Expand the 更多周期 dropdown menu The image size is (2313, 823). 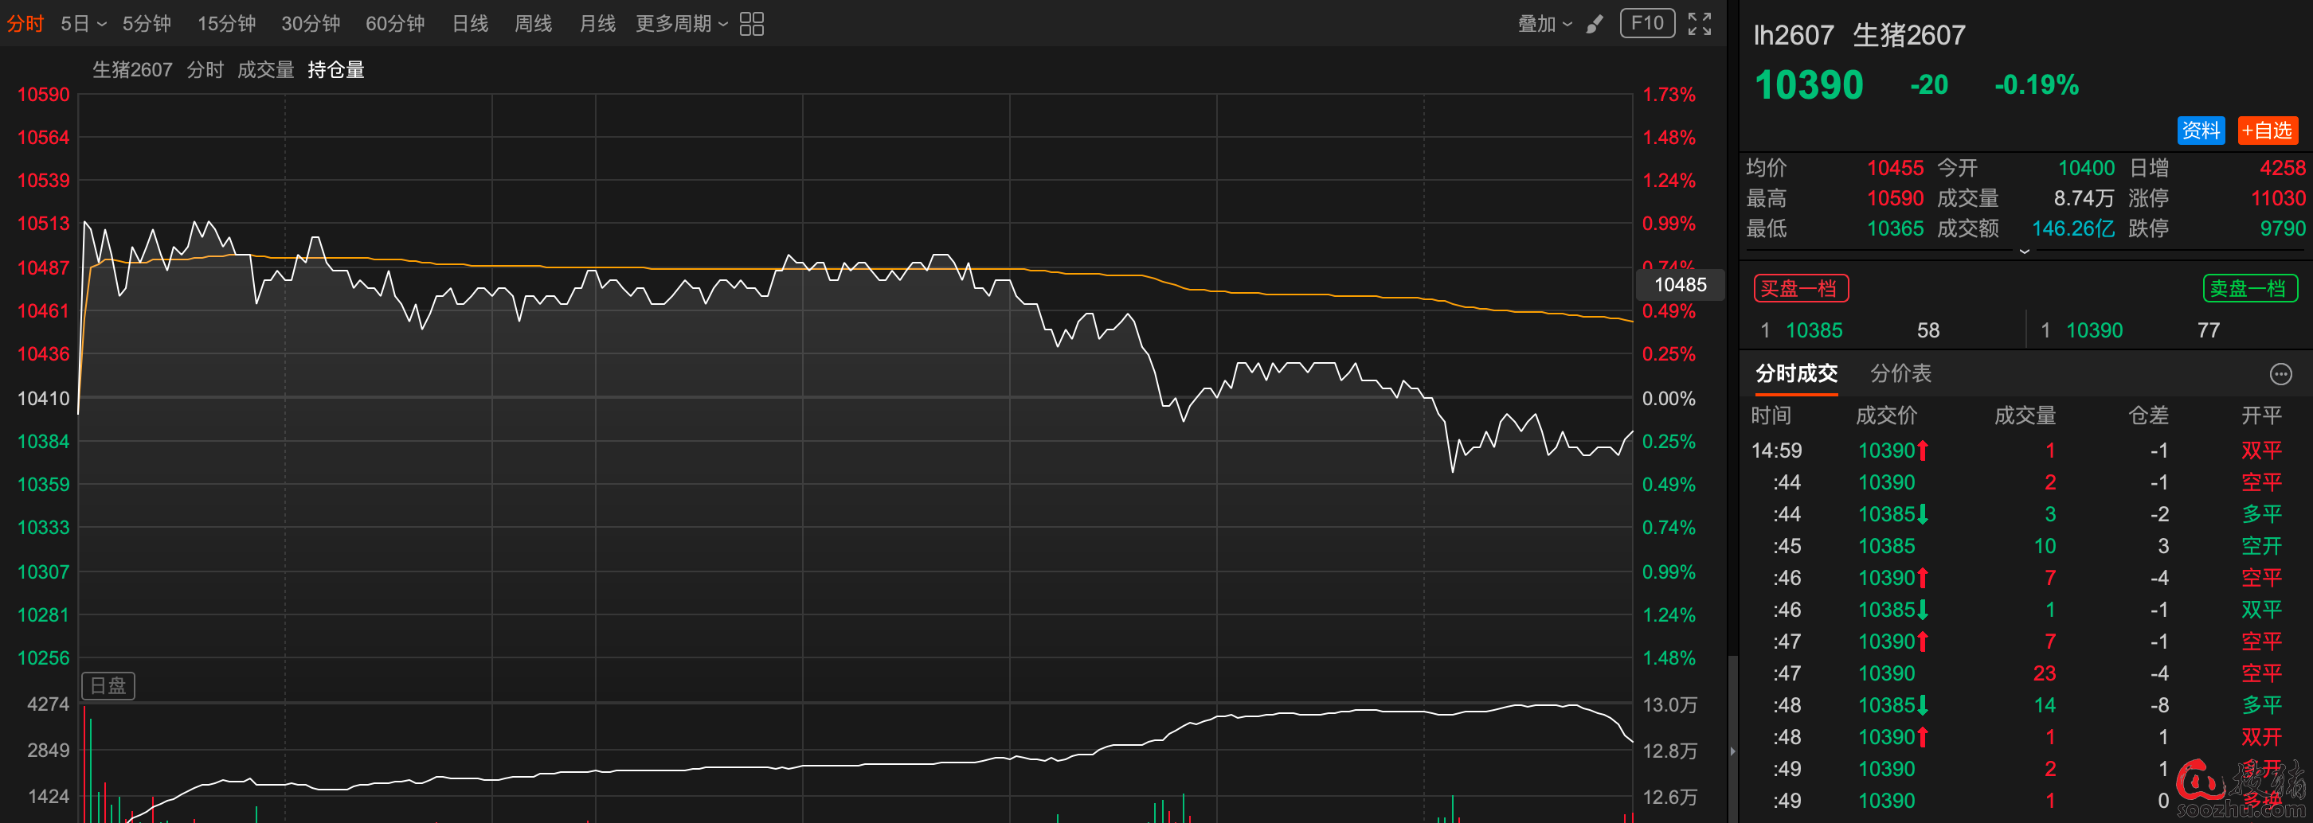pos(681,24)
